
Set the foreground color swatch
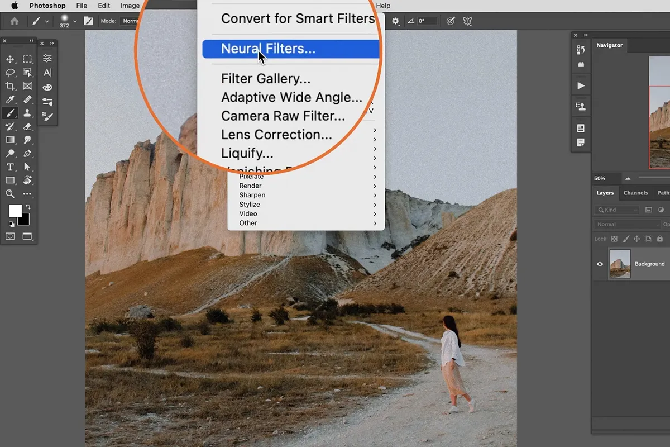[x=15, y=211]
